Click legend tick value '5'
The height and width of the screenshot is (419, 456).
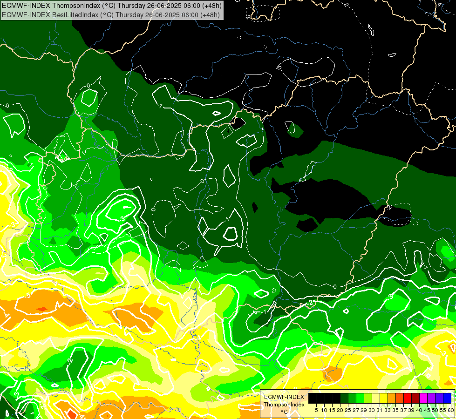(316, 410)
